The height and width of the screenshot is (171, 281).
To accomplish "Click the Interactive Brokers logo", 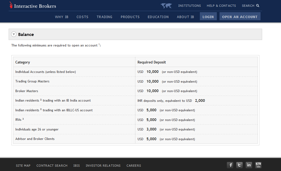I will [33, 5].
